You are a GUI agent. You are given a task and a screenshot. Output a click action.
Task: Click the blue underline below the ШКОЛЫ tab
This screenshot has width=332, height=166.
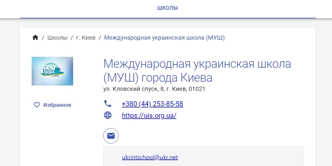point(167,18)
